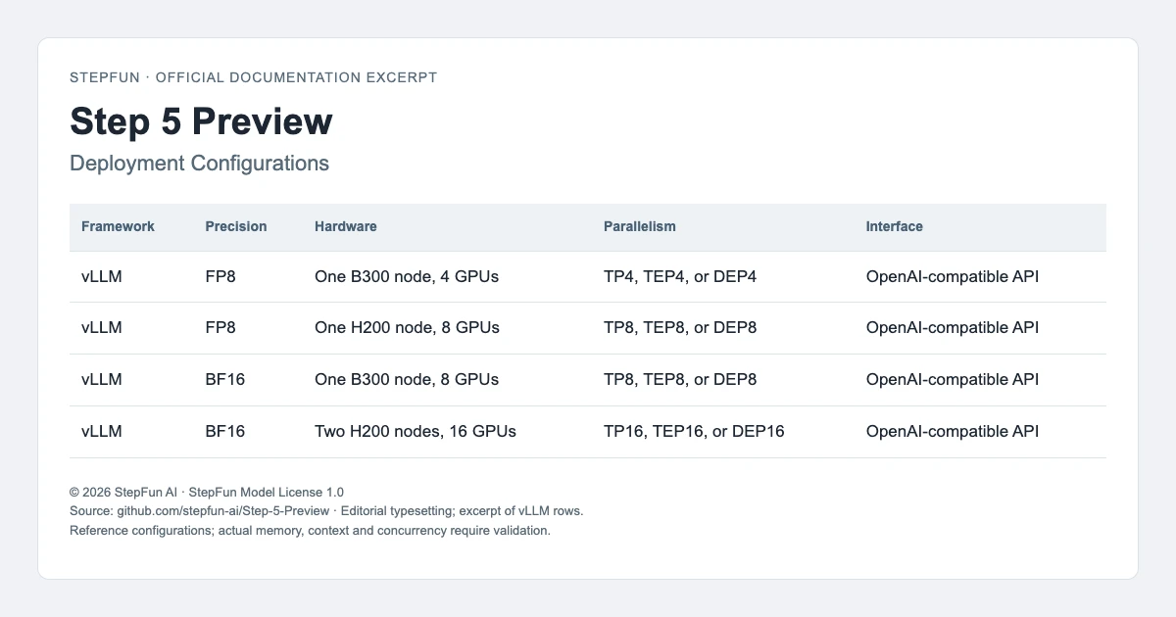Click the "Precision" column header

pos(236,226)
